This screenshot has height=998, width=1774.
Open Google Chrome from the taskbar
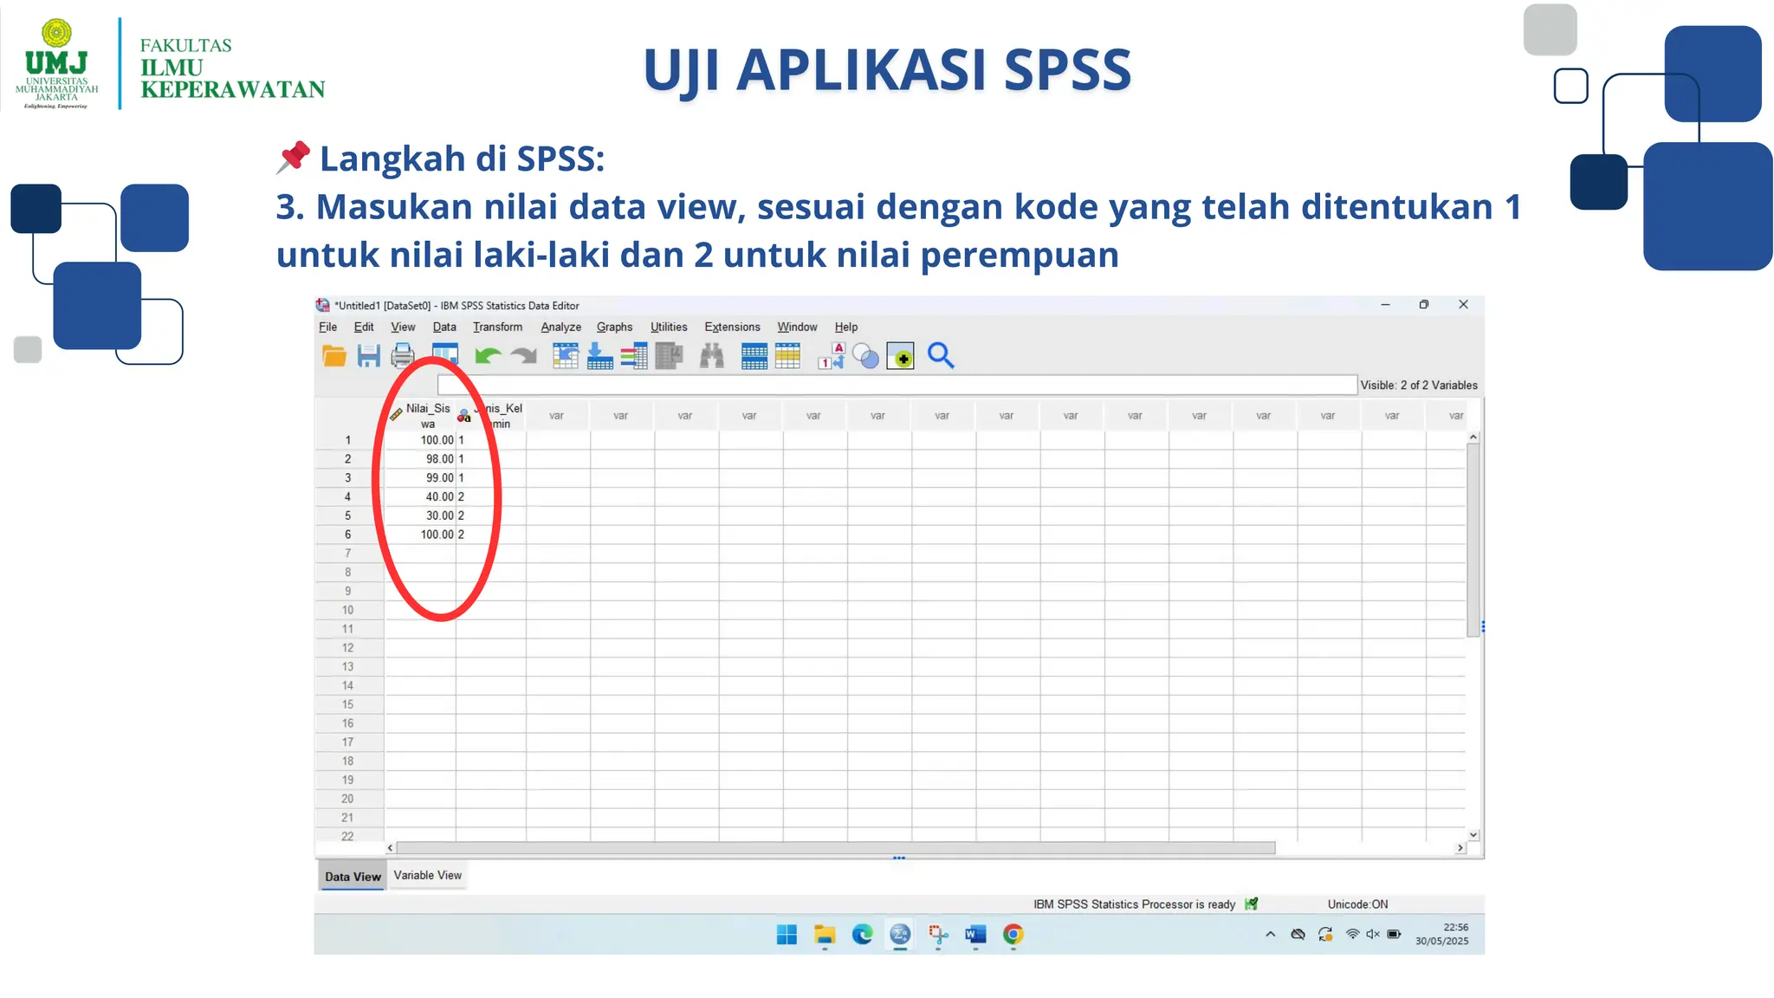pos(1013,935)
